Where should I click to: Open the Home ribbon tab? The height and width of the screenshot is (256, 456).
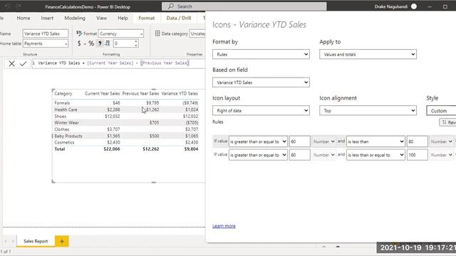pyautogui.click(x=24, y=18)
